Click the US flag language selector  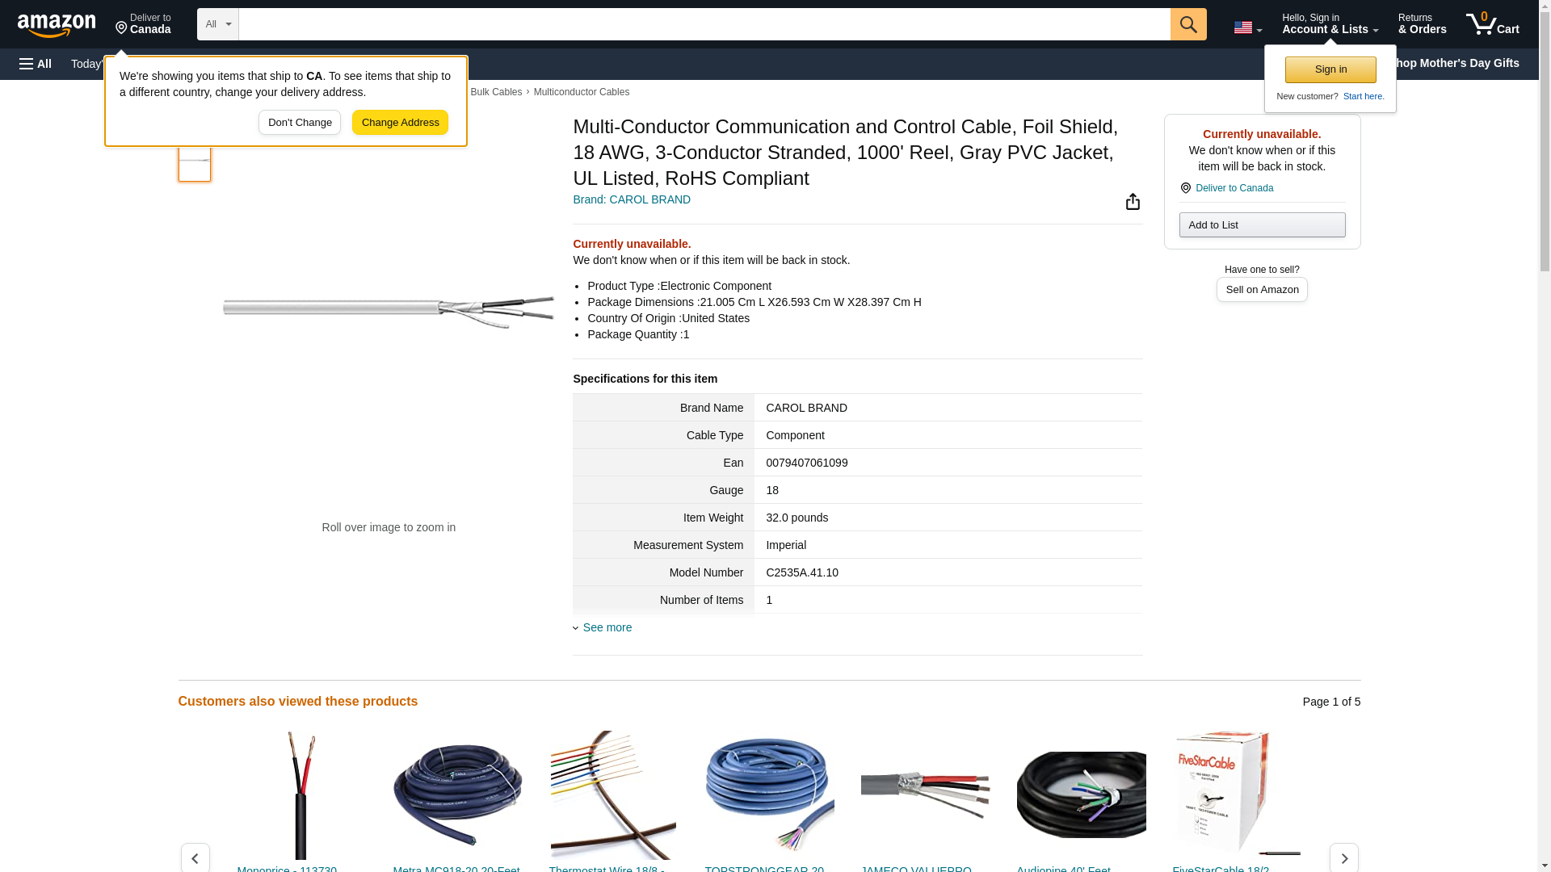[x=1247, y=27]
